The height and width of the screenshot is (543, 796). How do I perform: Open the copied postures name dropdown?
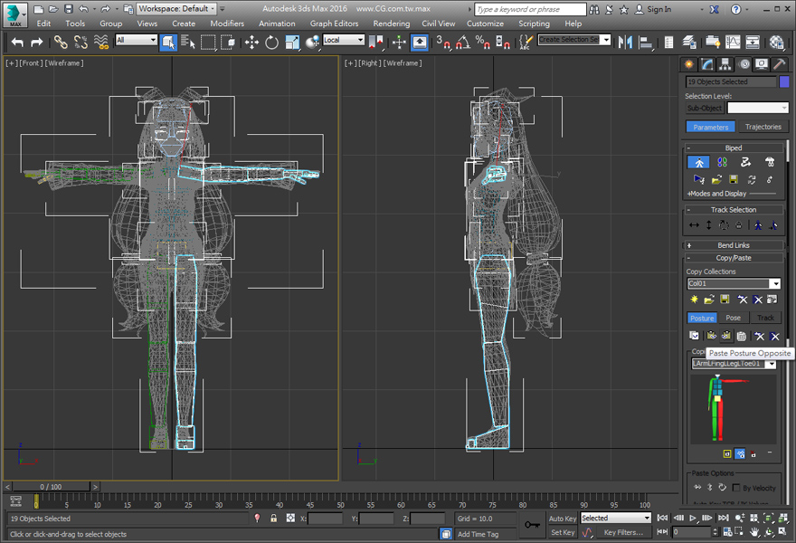click(x=734, y=364)
